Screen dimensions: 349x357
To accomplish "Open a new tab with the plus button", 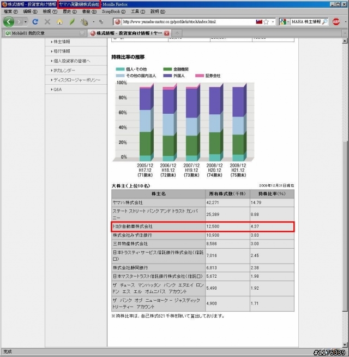I will (177, 33).
